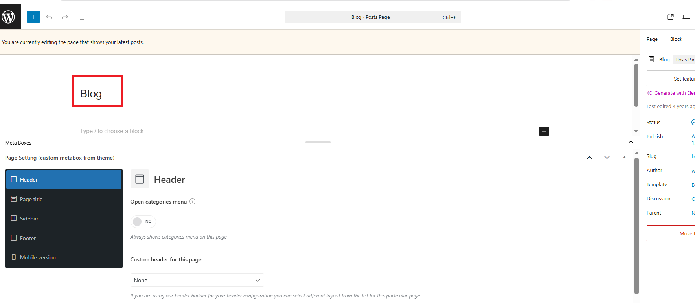Click the latest posts editing notice text
Screen dimensions: 695x303
[x=73, y=42]
